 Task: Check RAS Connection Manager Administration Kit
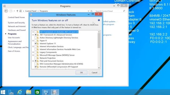tap(36, 64)
